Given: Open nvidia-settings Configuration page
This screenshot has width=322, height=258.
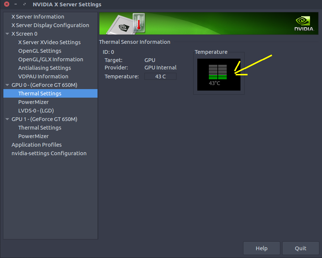Looking at the screenshot, I should [x=49, y=153].
